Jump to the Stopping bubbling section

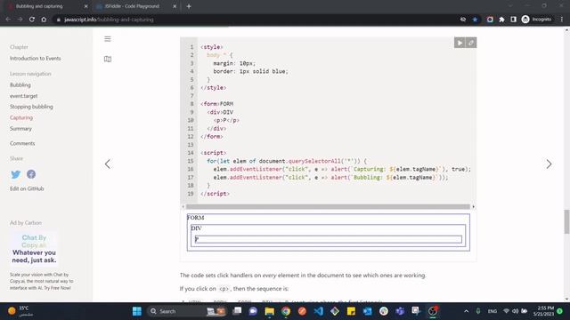point(31,107)
